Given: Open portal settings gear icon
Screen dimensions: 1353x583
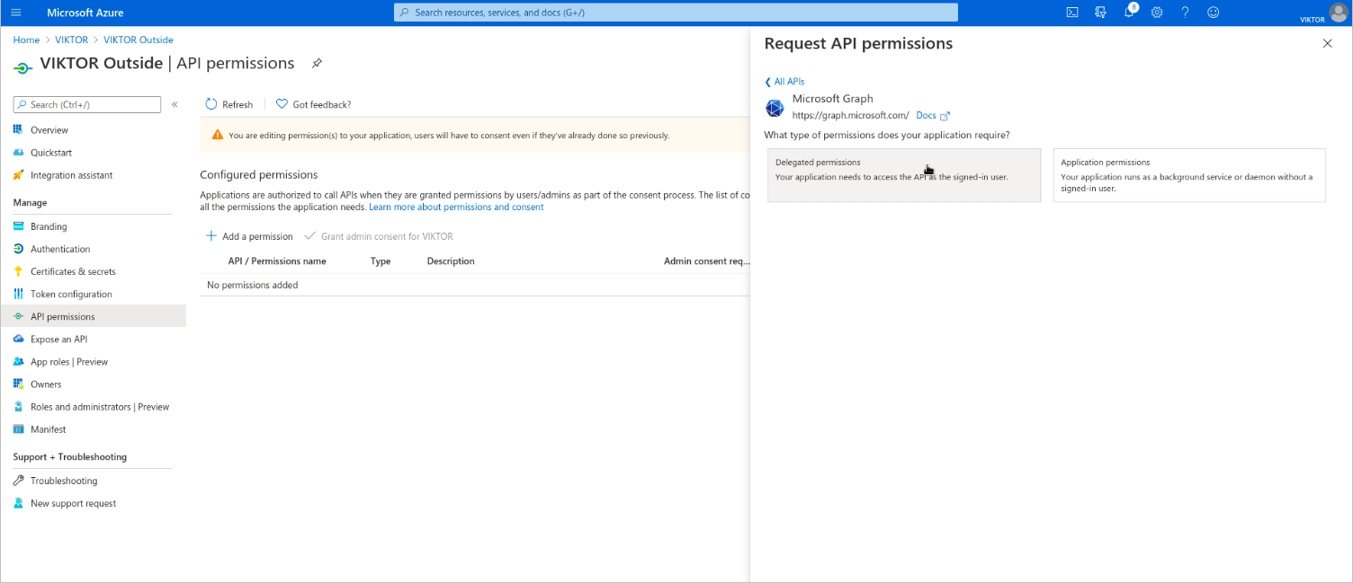Looking at the screenshot, I should (x=1157, y=13).
